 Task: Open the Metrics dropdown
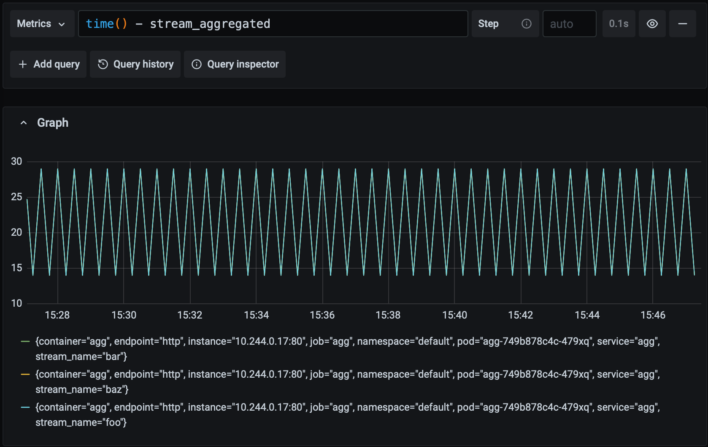[42, 24]
